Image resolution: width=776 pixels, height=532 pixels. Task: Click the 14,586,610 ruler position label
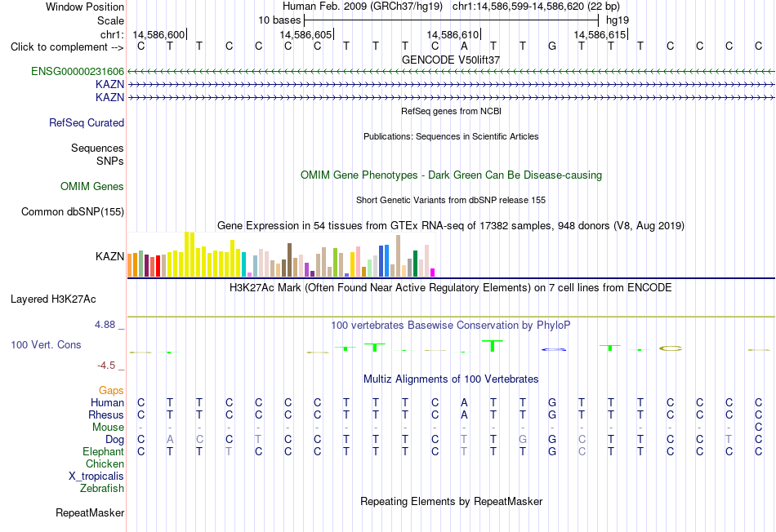pos(453,34)
